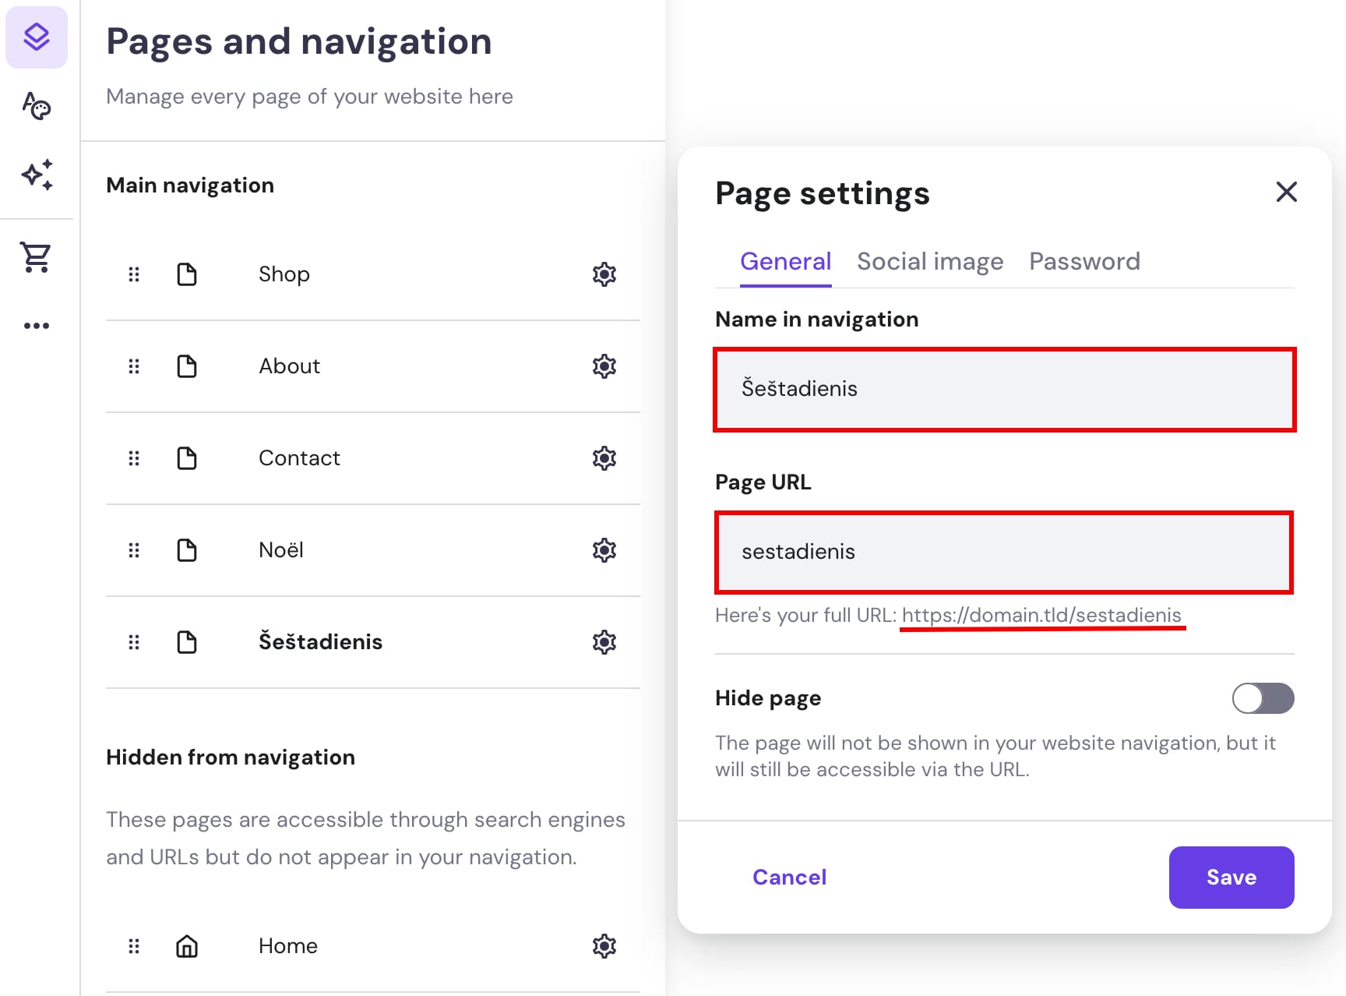Close the Page settings dialog
This screenshot has height=996, width=1346.
coord(1286,192)
